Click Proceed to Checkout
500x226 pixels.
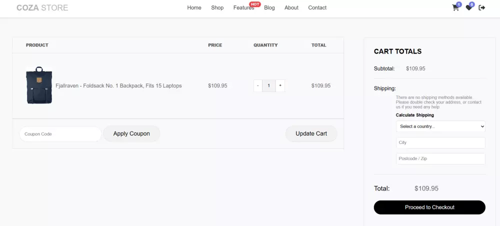429,207
